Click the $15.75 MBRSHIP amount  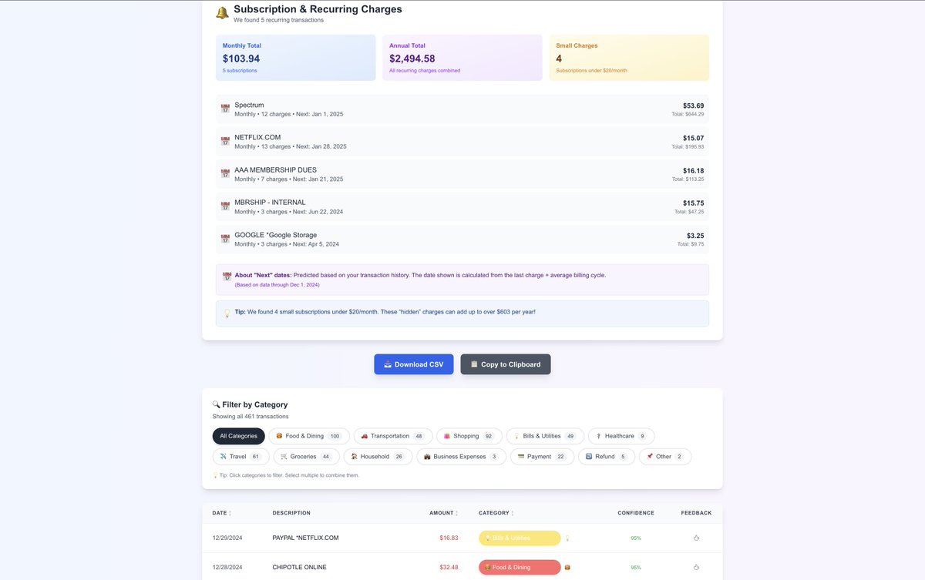(x=693, y=203)
